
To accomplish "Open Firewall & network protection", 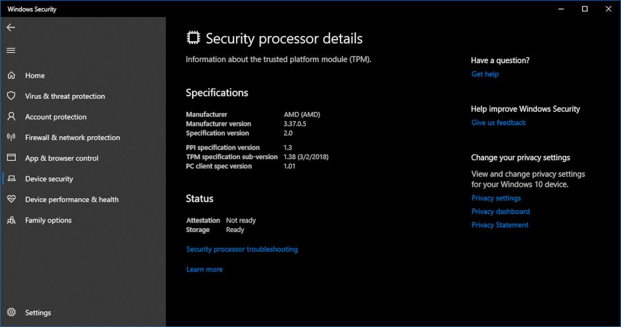I will [x=72, y=137].
